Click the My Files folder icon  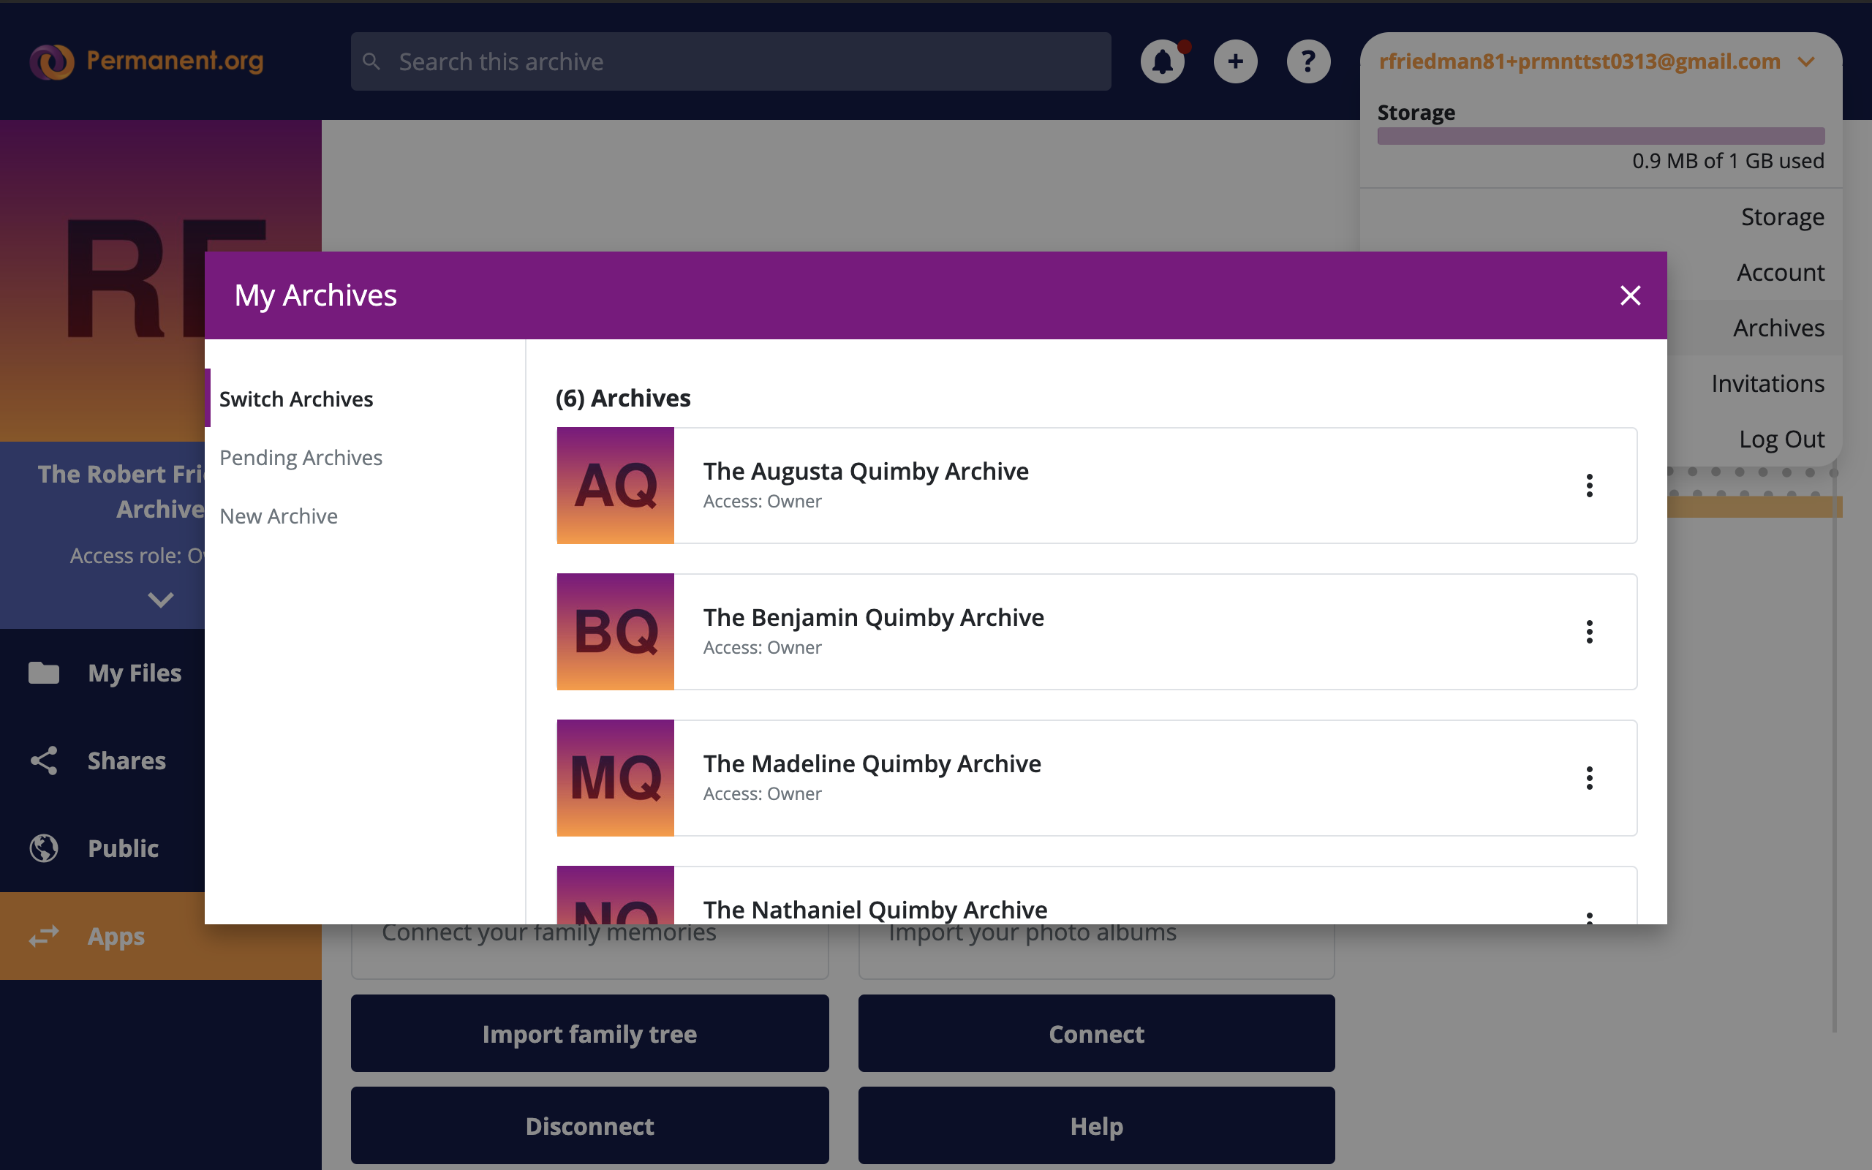(44, 673)
